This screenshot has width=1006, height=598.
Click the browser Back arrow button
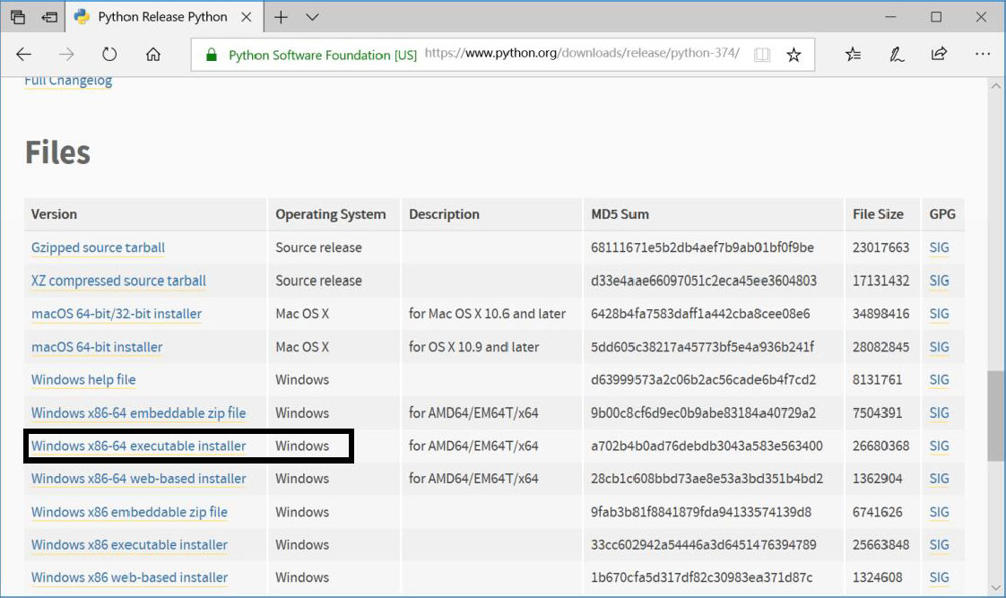24,55
